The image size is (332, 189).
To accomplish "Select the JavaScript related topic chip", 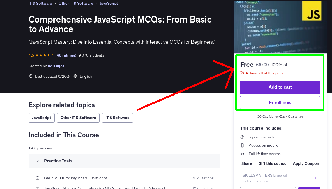I will [x=42, y=118].
